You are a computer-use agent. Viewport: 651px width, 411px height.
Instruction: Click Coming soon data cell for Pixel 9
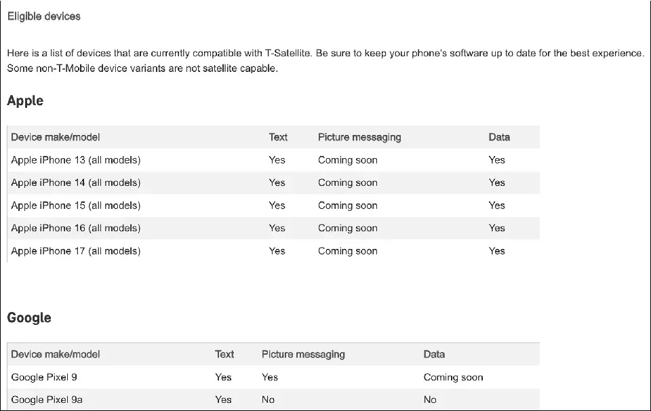coord(454,377)
